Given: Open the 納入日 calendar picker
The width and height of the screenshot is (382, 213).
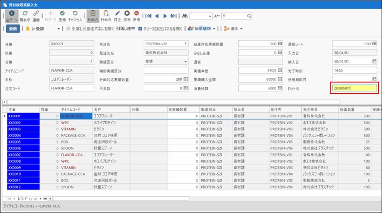Looking at the screenshot, I should pos(374,61).
